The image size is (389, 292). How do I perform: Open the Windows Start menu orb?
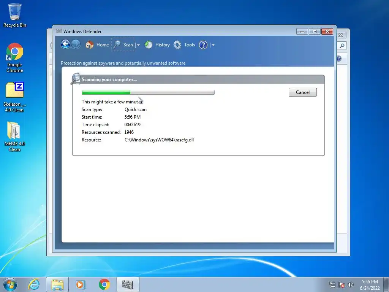10,284
